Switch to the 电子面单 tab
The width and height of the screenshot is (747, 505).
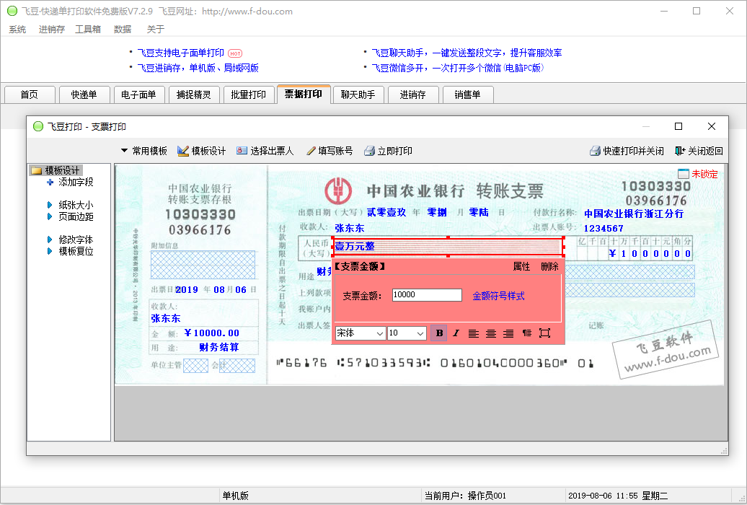point(139,95)
